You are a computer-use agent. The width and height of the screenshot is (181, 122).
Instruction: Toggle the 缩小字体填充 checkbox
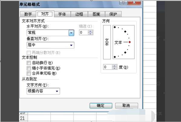[x=29, y=68]
